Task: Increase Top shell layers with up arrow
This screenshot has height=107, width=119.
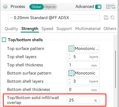Action: pos(70,55)
